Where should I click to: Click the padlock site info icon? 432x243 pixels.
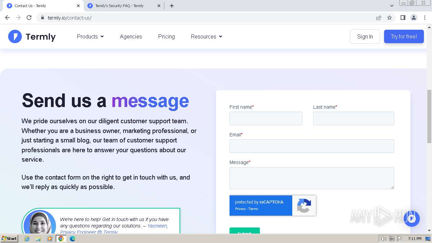(x=43, y=18)
